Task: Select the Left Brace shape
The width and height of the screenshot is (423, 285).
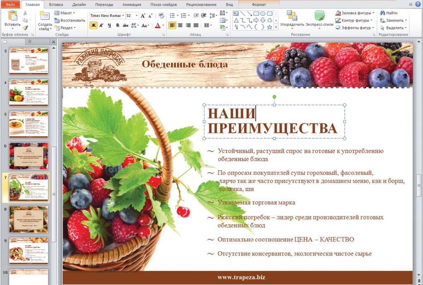Action: [256, 27]
